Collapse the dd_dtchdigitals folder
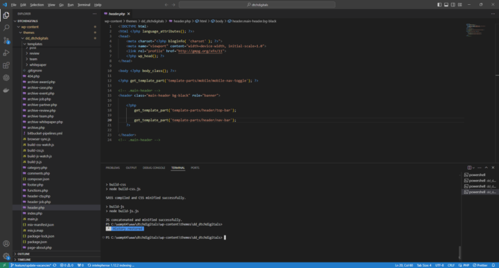 coord(23,38)
